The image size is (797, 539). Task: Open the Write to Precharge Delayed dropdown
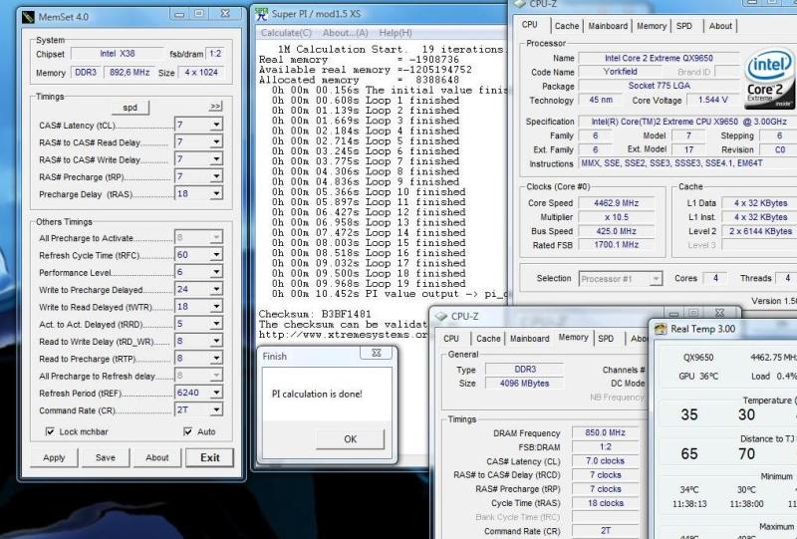(216, 289)
